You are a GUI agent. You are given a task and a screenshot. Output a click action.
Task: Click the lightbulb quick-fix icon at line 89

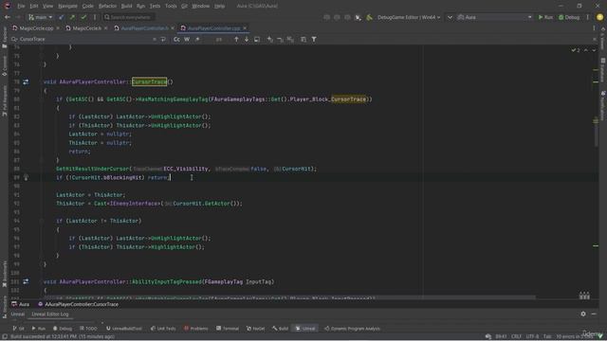tap(26, 177)
